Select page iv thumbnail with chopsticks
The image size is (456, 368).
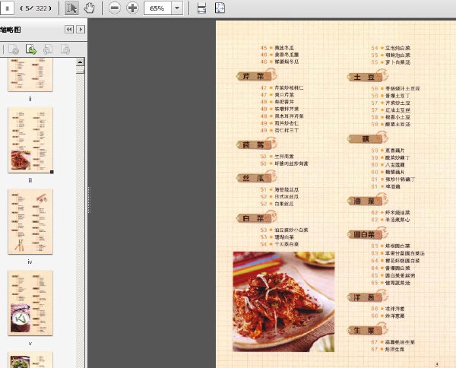point(30,221)
